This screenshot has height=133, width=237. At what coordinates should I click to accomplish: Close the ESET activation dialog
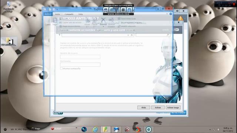coord(178,22)
